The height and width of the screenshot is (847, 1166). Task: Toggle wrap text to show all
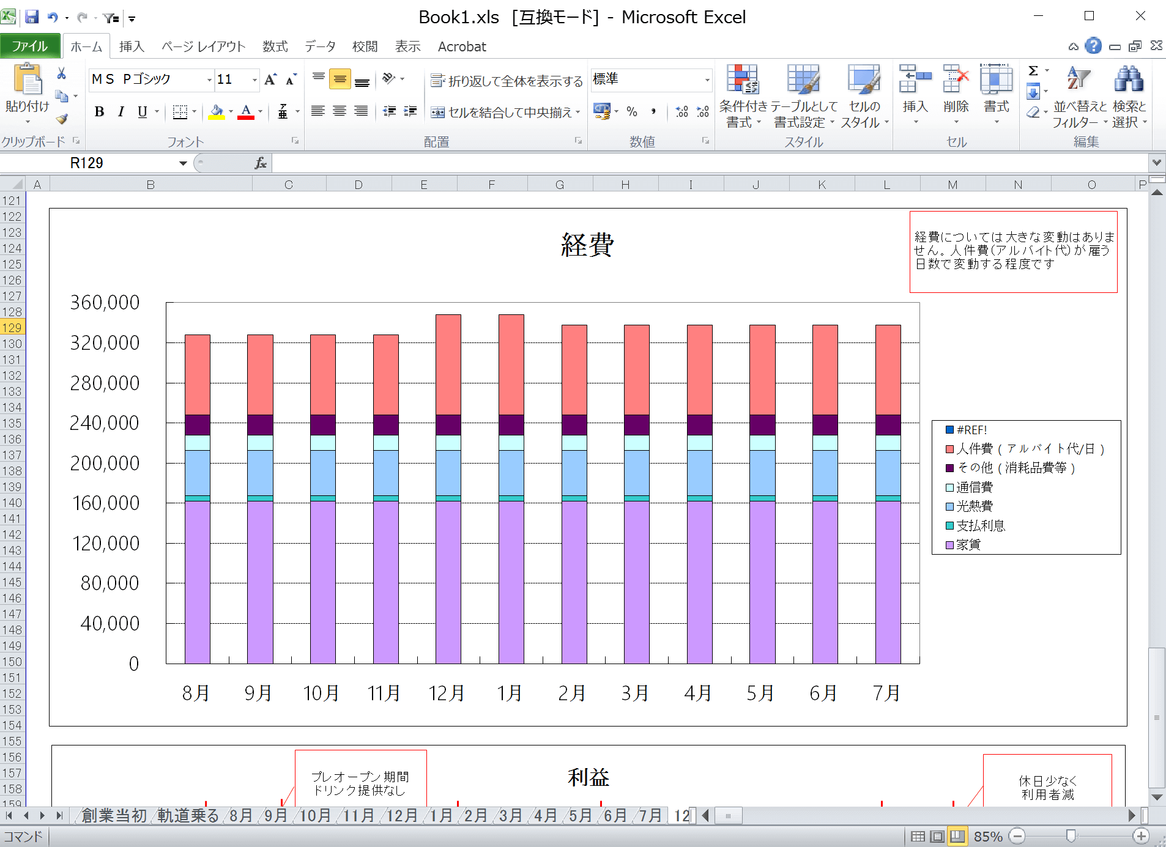(507, 81)
